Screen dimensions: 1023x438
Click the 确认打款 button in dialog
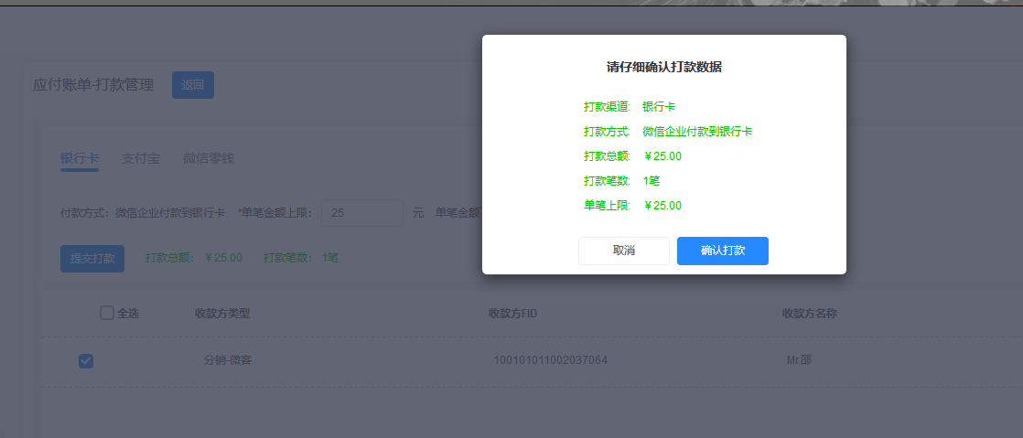722,251
